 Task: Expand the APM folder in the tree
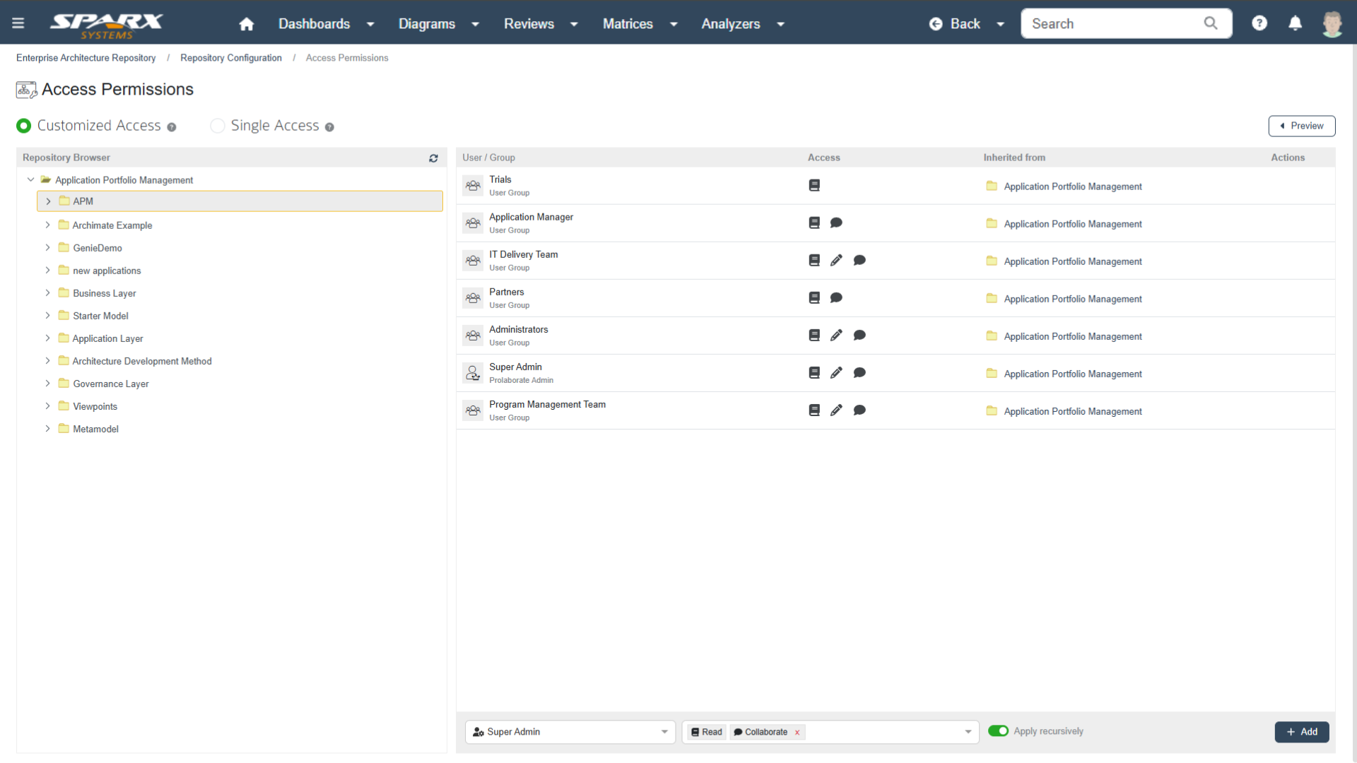pos(48,201)
